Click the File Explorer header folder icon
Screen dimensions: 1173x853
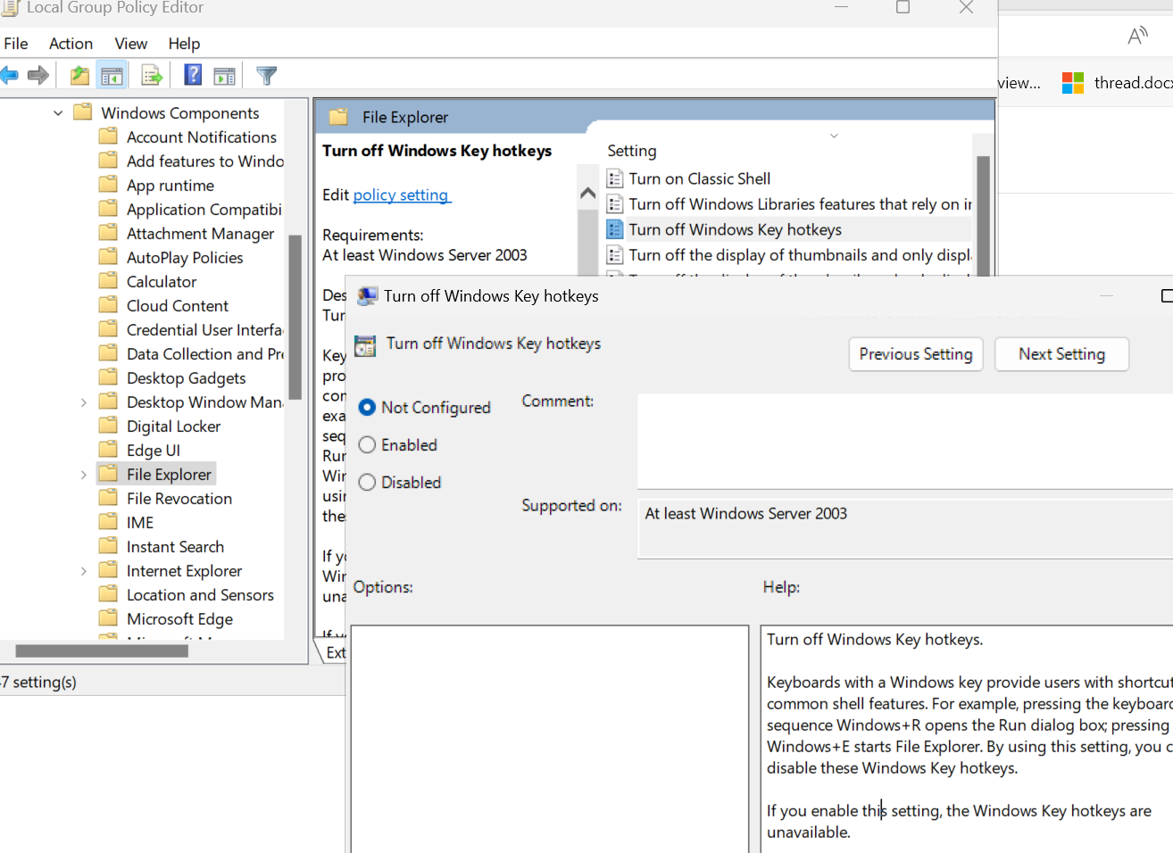(x=338, y=117)
